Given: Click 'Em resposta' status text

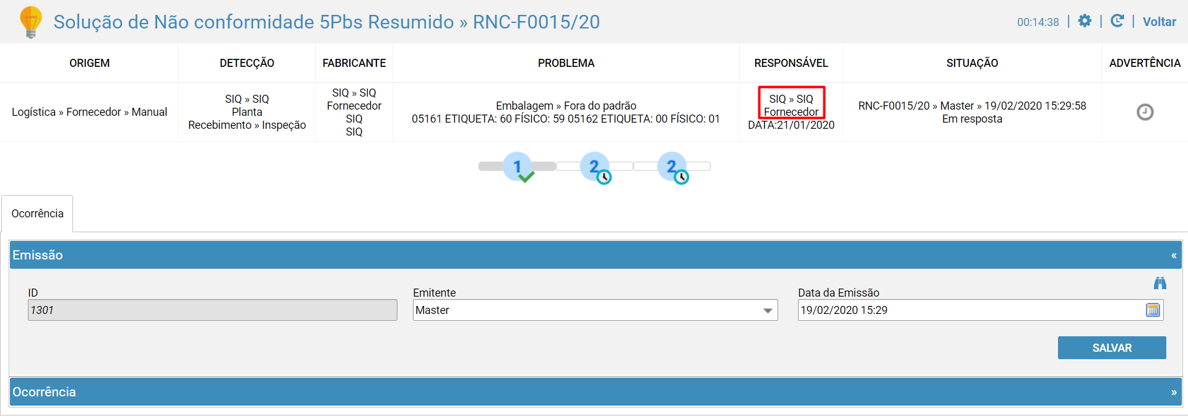Looking at the screenshot, I should pos(972,119).
